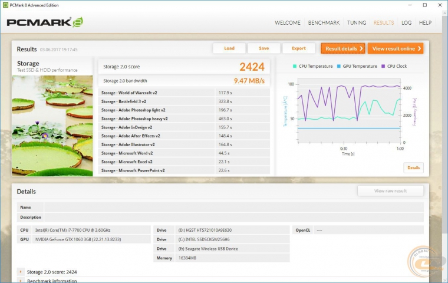Select the Adobe Photoshop heavy v2 row
Screen dimensions: 448x283
point(184,119)
